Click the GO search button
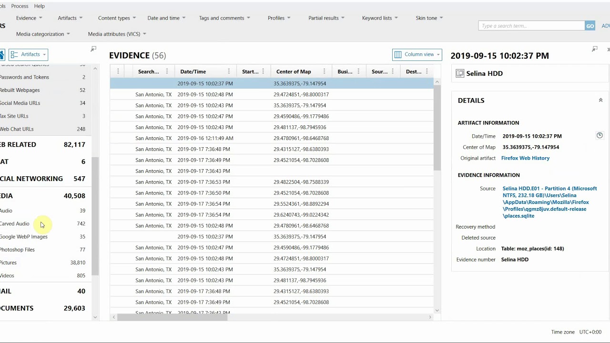This screenshot has height=343, width=610. (590, 26)
